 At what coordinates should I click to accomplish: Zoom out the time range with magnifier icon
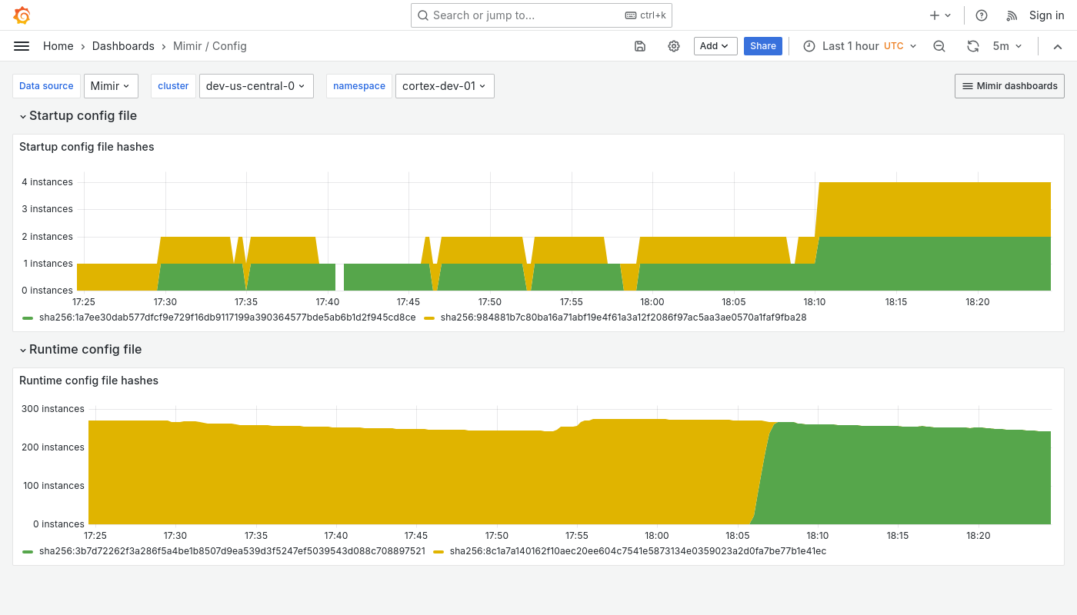tap(939, 46)
